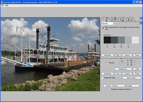Click Custom button below Color Cast swatches
Image resolution: width=143 pixels, height=102 pixels.
(x=127, y=55)
